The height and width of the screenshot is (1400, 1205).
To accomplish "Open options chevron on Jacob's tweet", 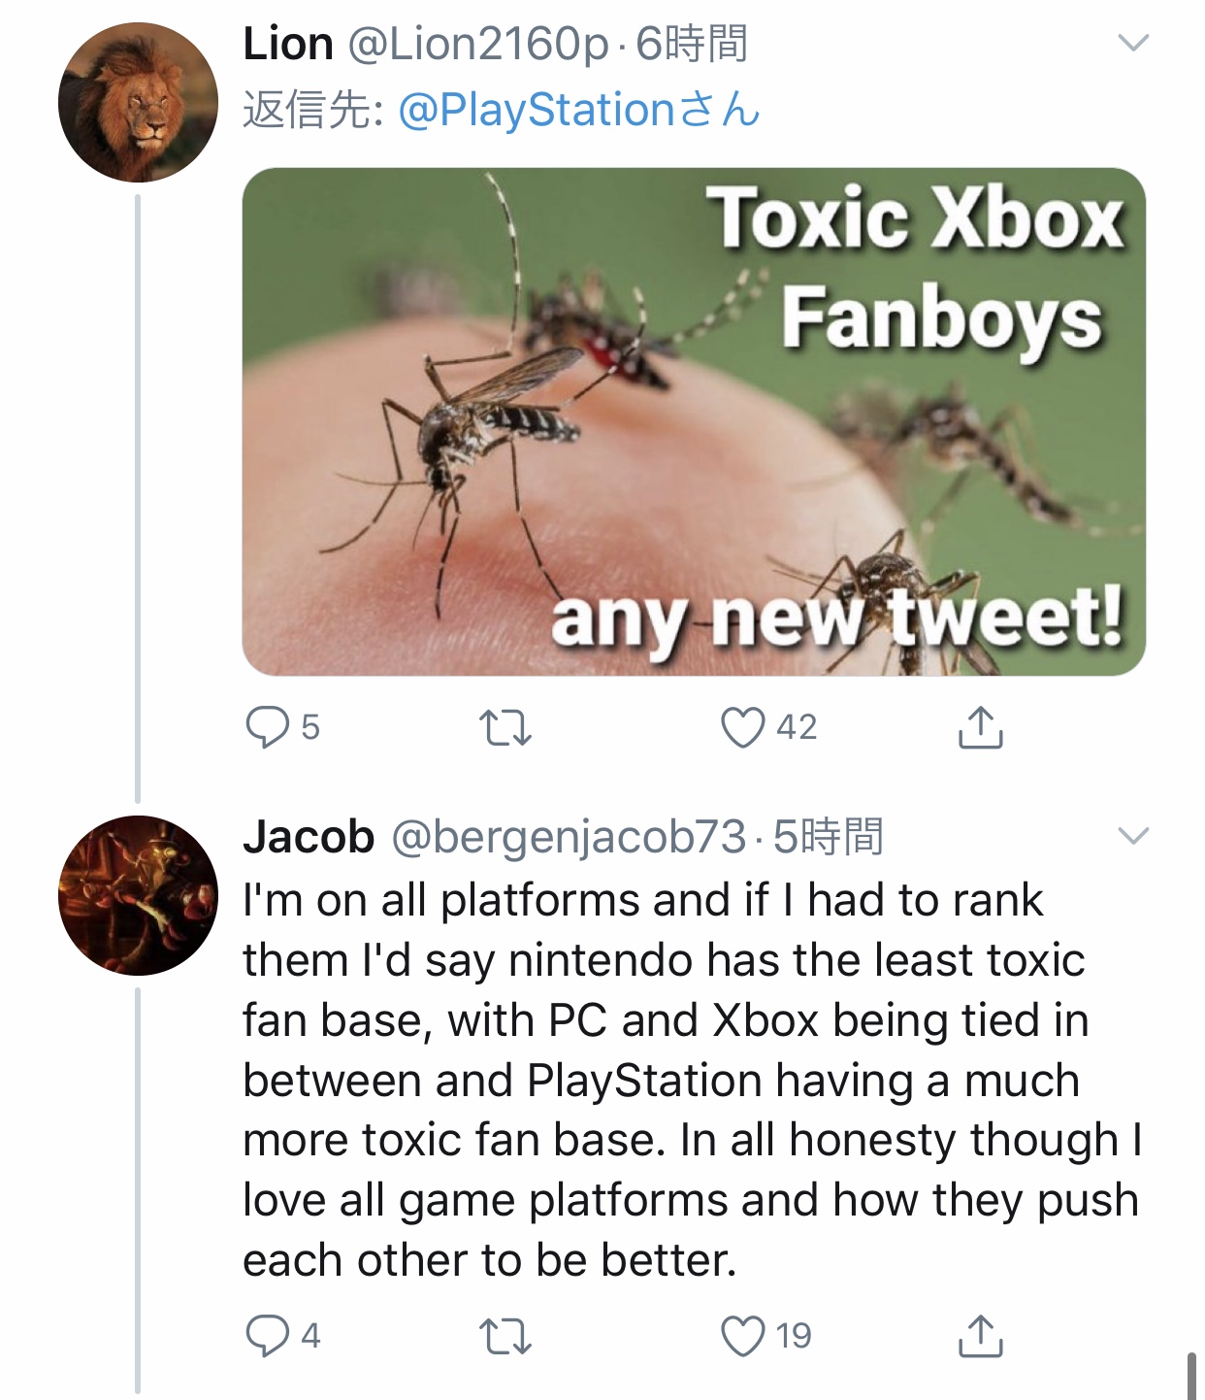I will pos(1133,836).
